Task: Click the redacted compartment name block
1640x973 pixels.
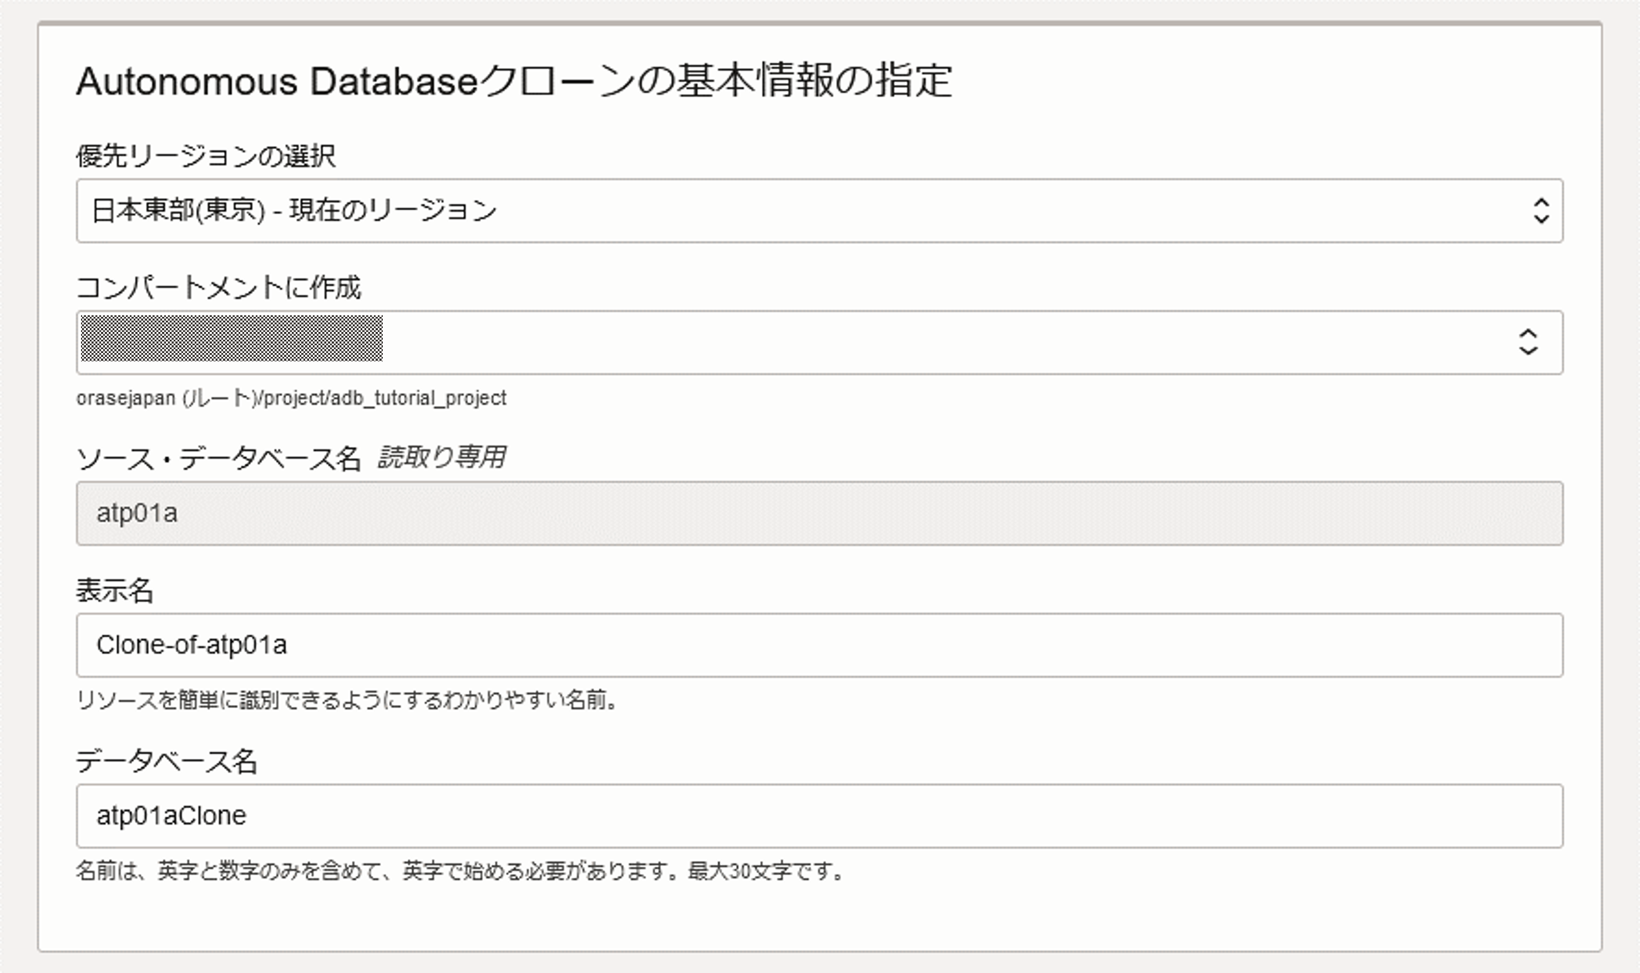Action: (231, 339)
